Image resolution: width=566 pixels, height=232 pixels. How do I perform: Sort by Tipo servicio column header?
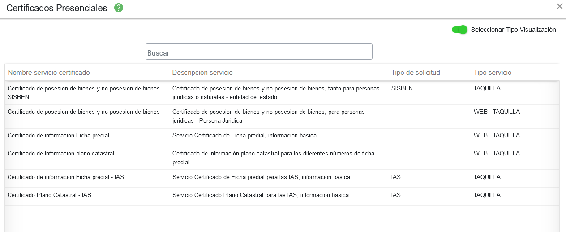coord(492,73)
